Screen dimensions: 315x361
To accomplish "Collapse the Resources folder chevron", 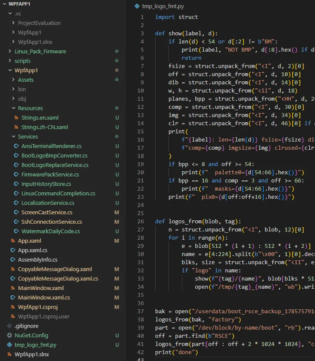I will click(13, 108).
